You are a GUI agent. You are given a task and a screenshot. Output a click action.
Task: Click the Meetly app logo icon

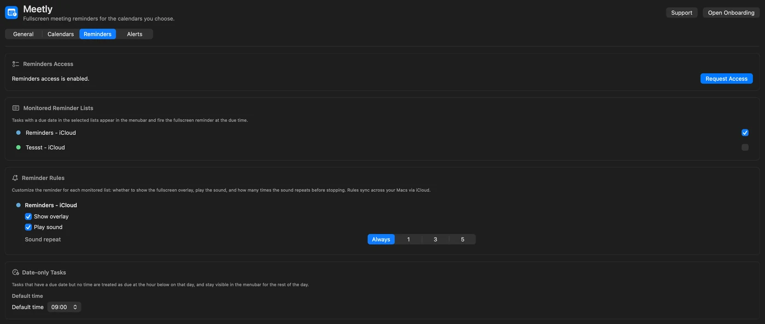coord(11,13)
